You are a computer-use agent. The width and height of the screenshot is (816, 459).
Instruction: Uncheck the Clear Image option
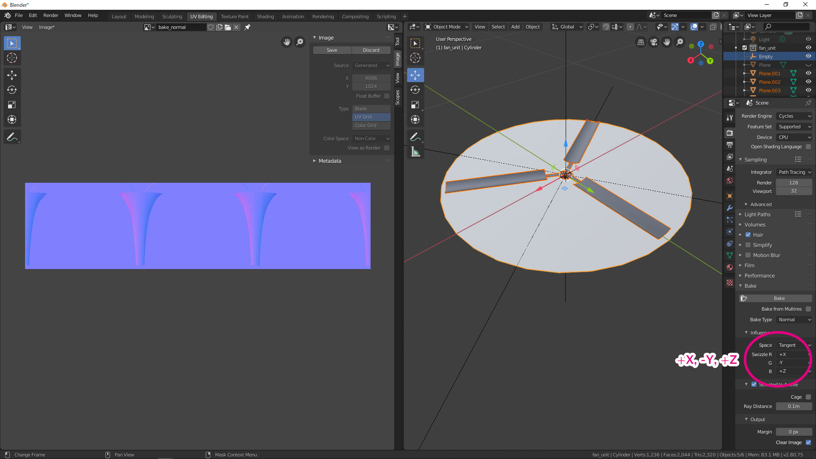[808, 442]
